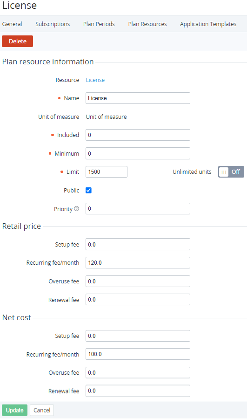
Task: Follow the License resource link
Action: tap(95, 80)
